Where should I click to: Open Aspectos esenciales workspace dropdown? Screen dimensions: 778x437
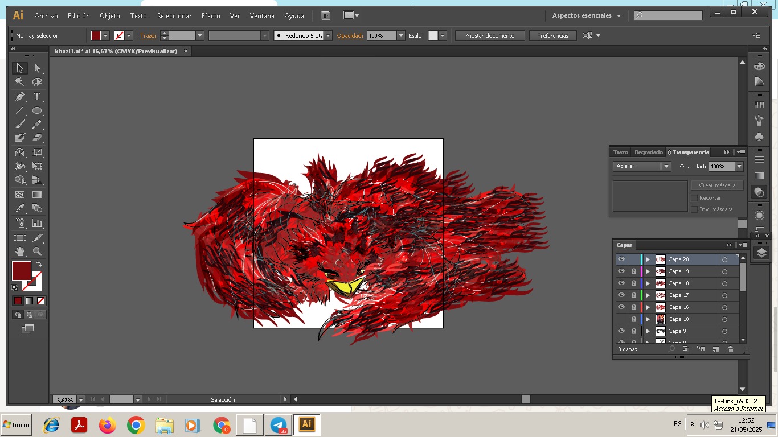pos(586,16)
